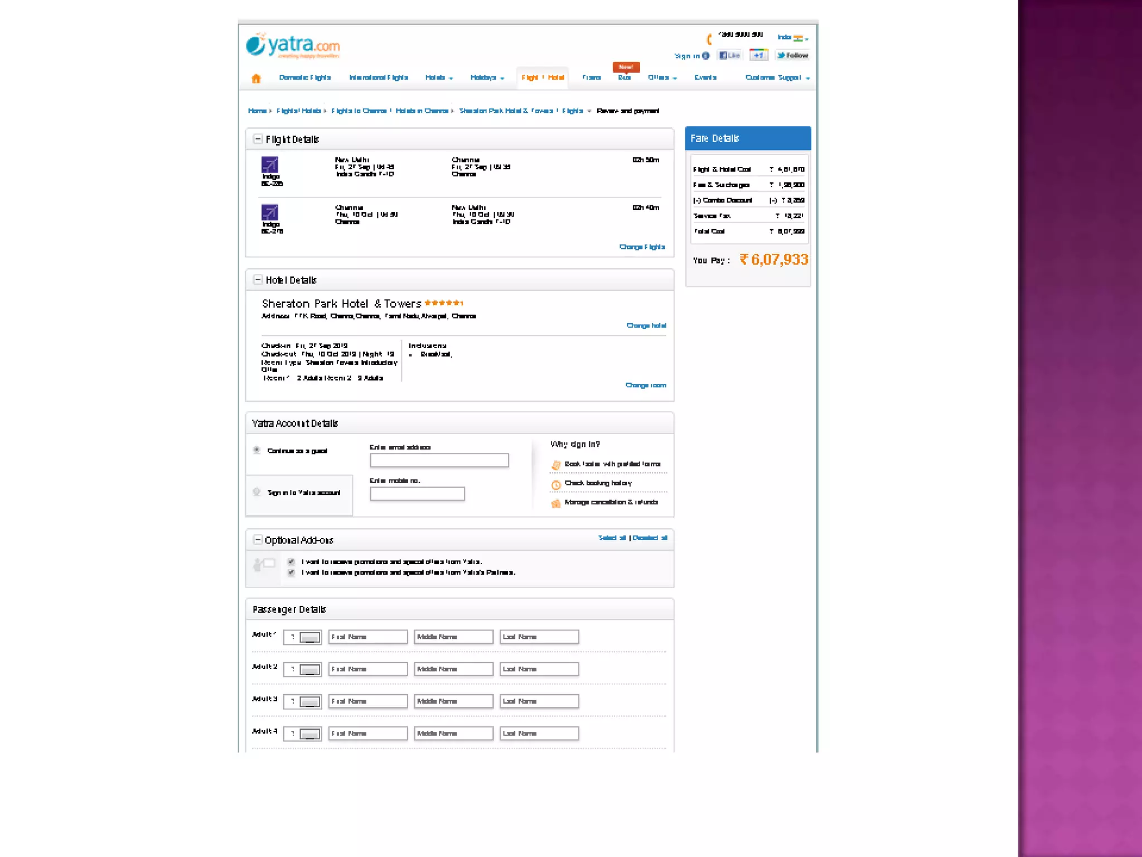Open the India country selector

(x=792, y=37)
